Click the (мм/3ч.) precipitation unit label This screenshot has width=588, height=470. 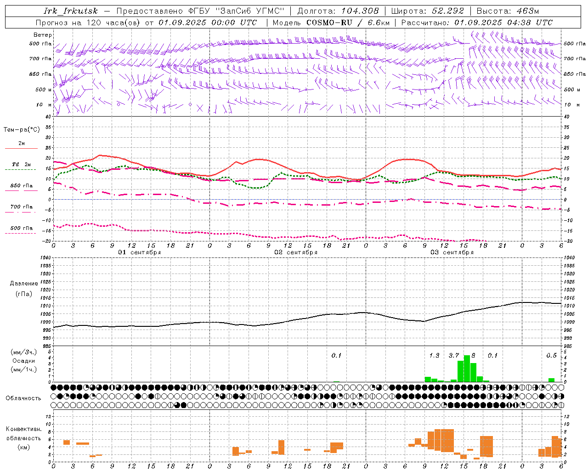tap(24, 352)
